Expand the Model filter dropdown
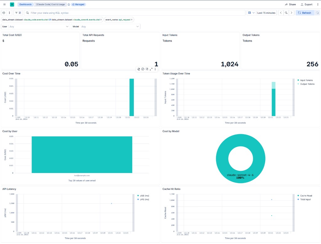 [x=106, y=27]
